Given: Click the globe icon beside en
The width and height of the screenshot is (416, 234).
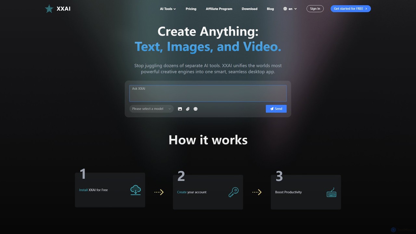Looking at the screenshot, I should (x=285, y=9).
